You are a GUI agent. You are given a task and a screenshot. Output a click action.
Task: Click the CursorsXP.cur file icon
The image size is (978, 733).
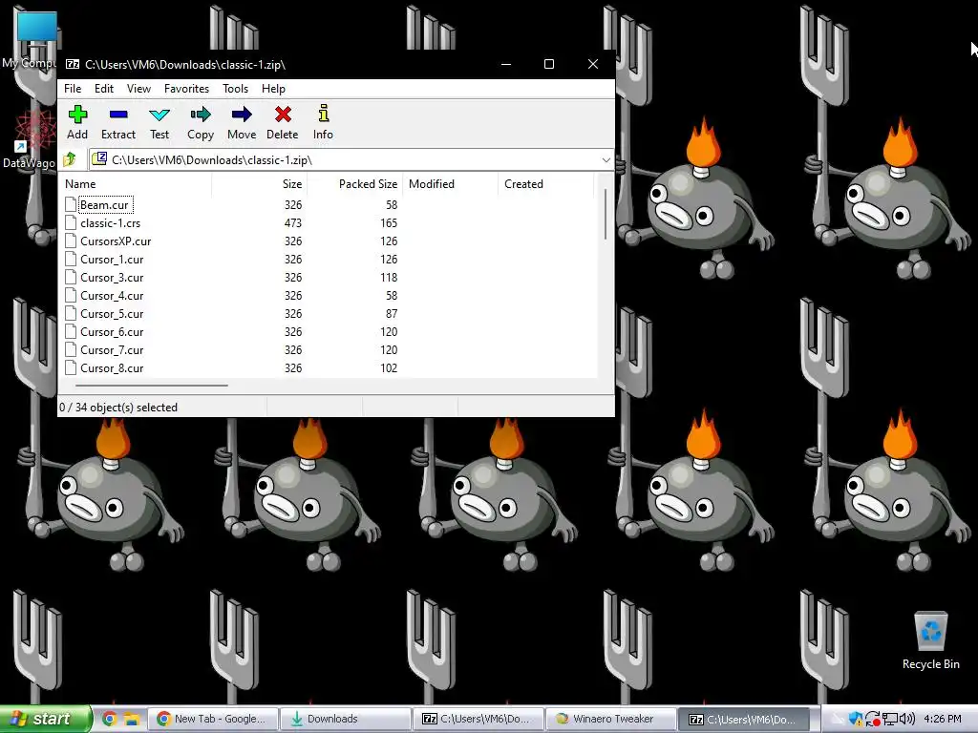pyautogui.click(x=71, y=241)
